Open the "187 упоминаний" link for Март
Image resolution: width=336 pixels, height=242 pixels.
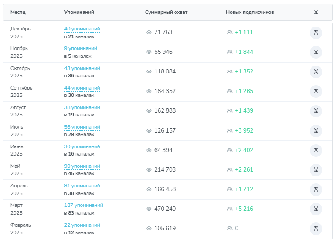83,205
